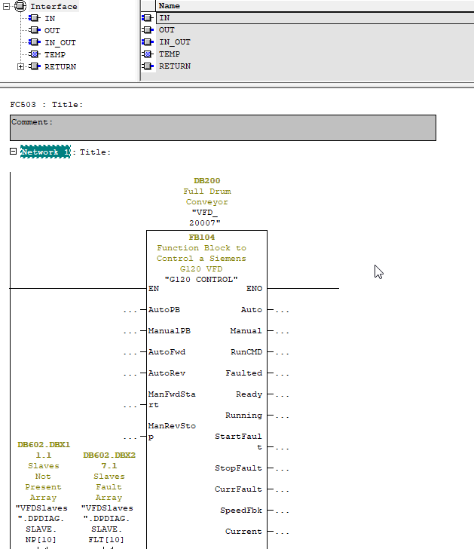Image resolution: width=474 pixels, height=549 pixels.
Task: Click the Running output placeholder
Action: point(282,416)
